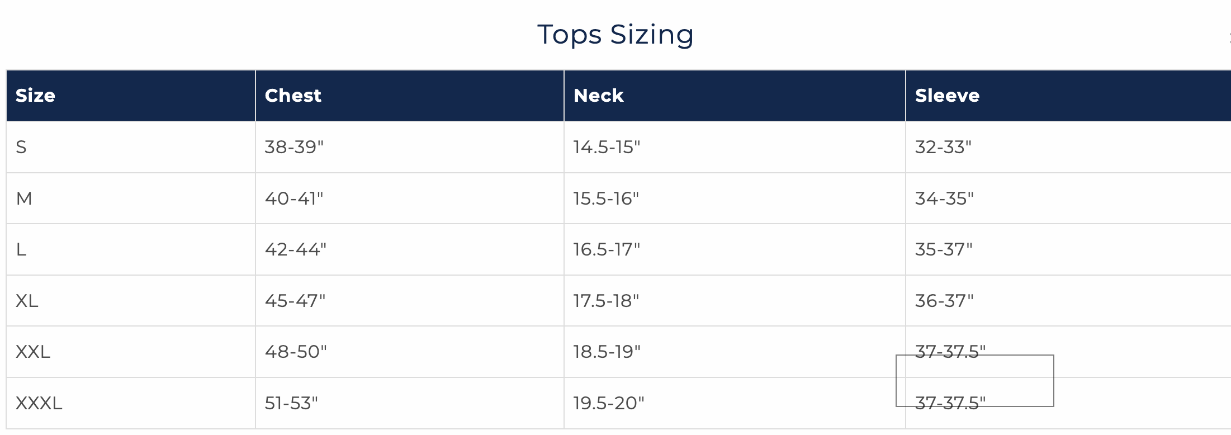Click the Size column header
This screenshot has height=435, width=1231.
35,96
